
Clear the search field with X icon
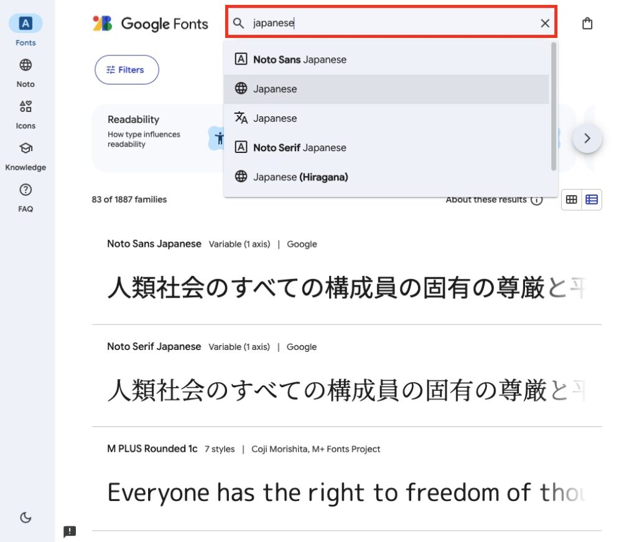pyautogui.click(x=545, y=24)
